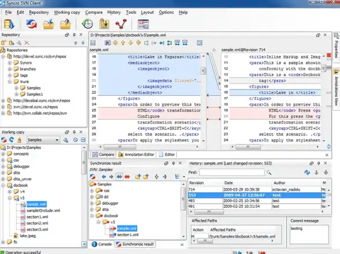Image resolution: width=340 pixels, height=254 pixels.
Task: Open the File menu
Action: tap(8, 12)
